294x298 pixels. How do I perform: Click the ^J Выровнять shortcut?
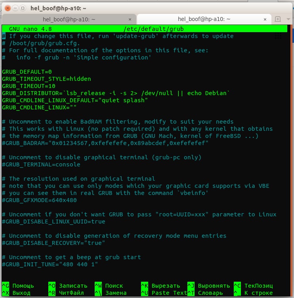(209, 286)
